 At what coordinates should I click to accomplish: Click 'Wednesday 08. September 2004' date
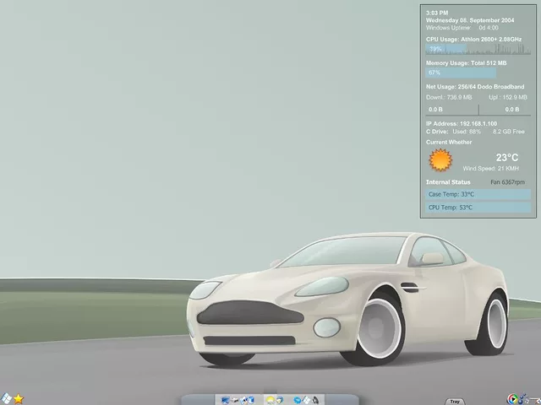(x=470, y=20)
